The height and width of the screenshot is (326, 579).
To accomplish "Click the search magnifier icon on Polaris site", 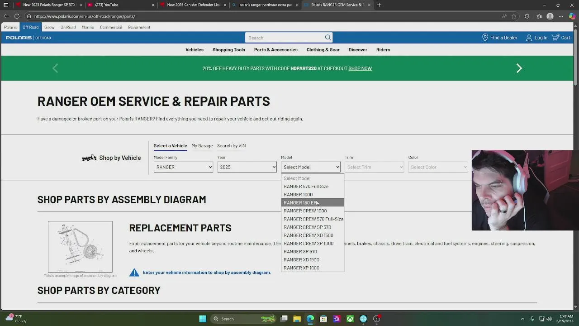I will [x=327, y=38].
